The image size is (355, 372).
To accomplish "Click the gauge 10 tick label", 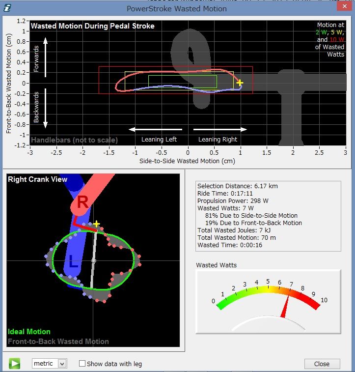I will coord(324,300).
